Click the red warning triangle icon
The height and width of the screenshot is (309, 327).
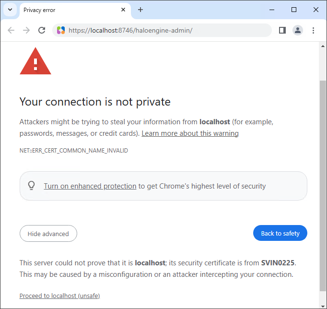click(x=35, y=62)
